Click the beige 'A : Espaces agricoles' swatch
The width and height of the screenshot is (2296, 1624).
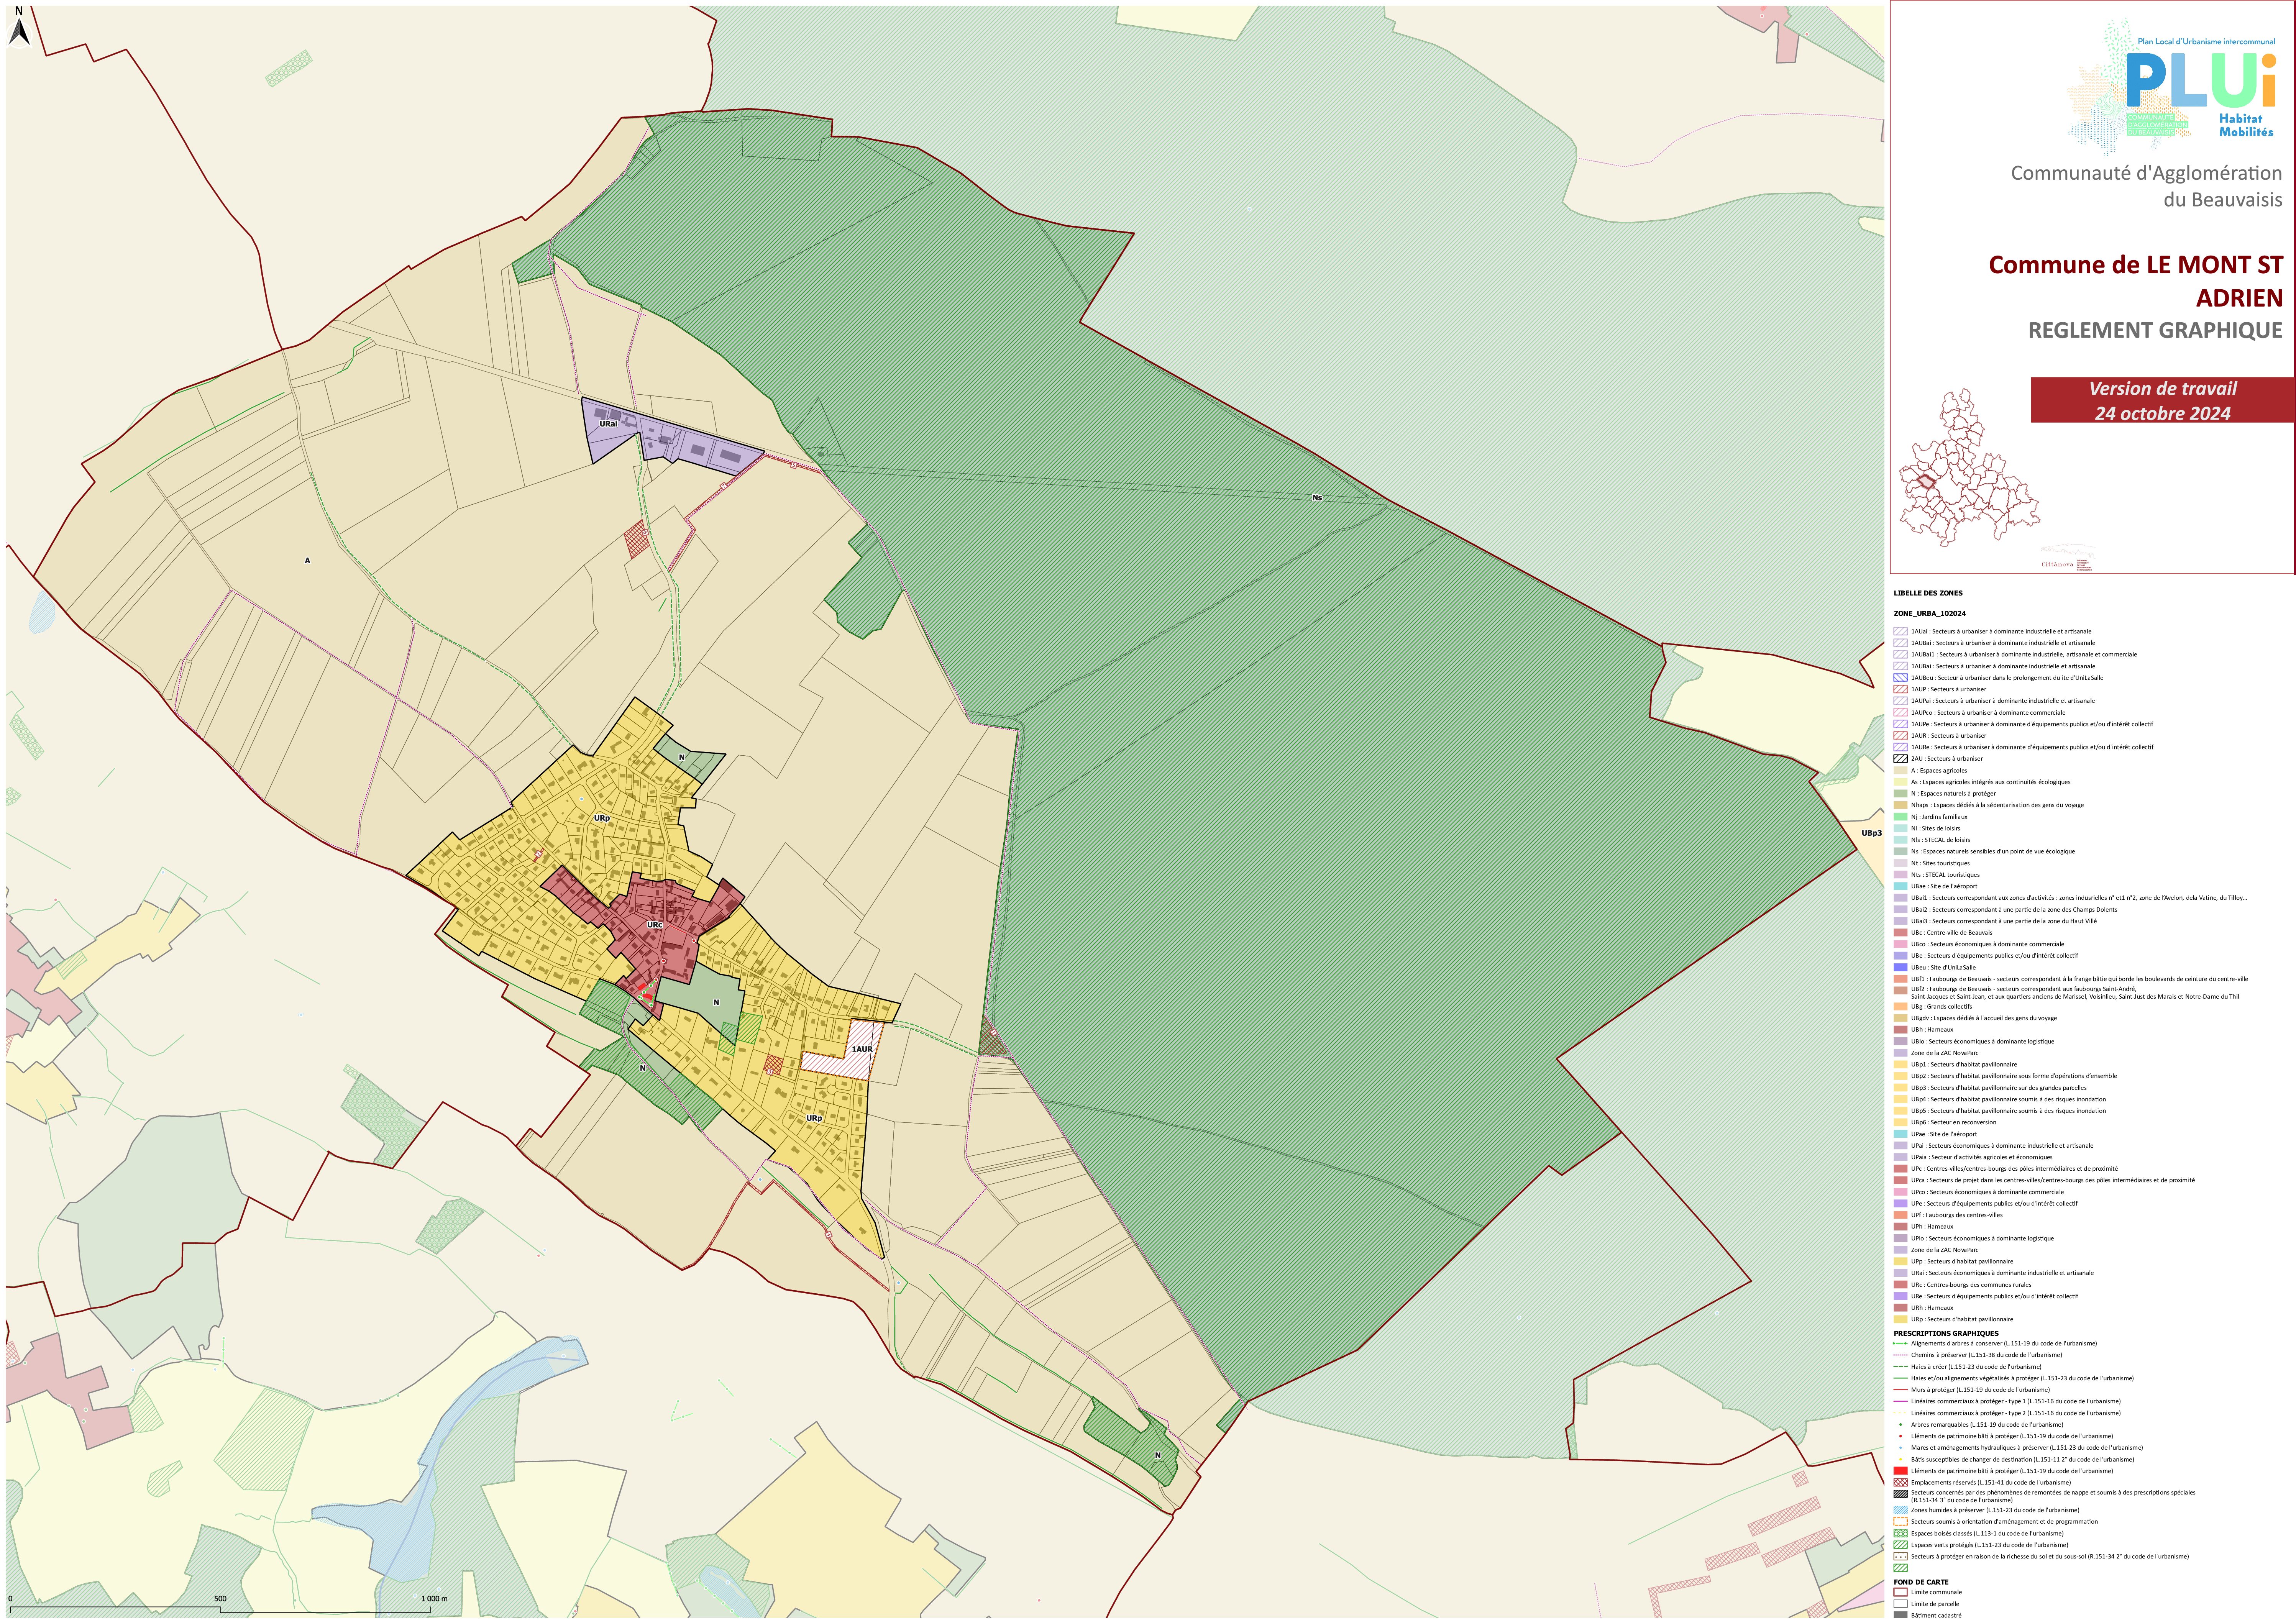[x=1900, y=770]
